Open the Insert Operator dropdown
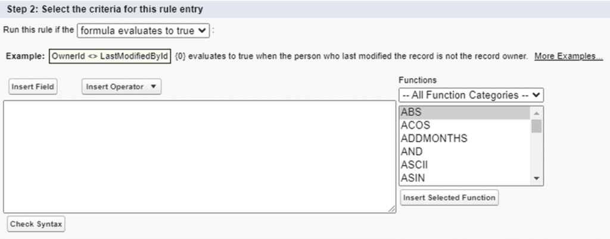Image resolution: width=610 pixels, height=239 pixels. pos(122,87)
